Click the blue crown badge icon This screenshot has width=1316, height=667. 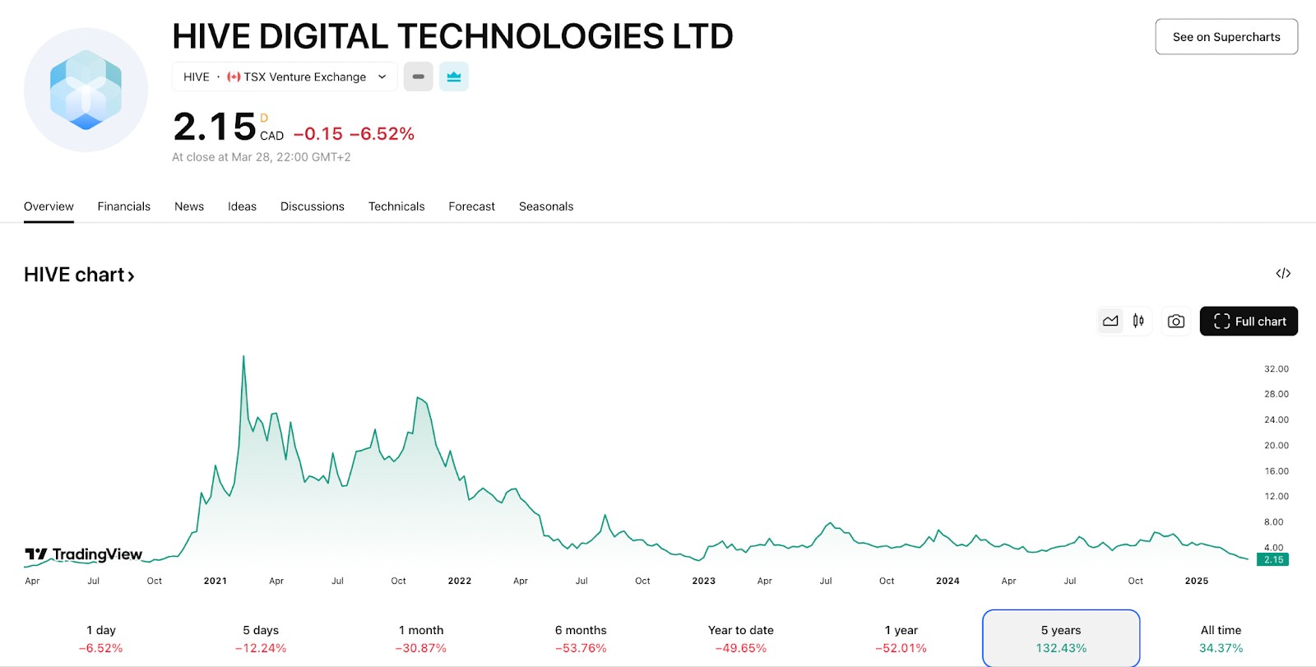coord(454,76)
